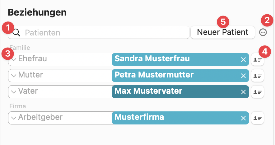Open contact card icon for Petra Mustermutter
Image resolution: width=275 pixels, height=145 pixels.
(x=258, y=76)
